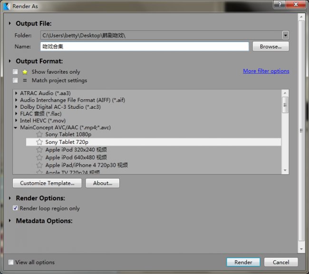Collapse the MainConcept AVC/AAC format group
Screen dimensions: 309x274
pyautogui.click(x=17, y=128)
